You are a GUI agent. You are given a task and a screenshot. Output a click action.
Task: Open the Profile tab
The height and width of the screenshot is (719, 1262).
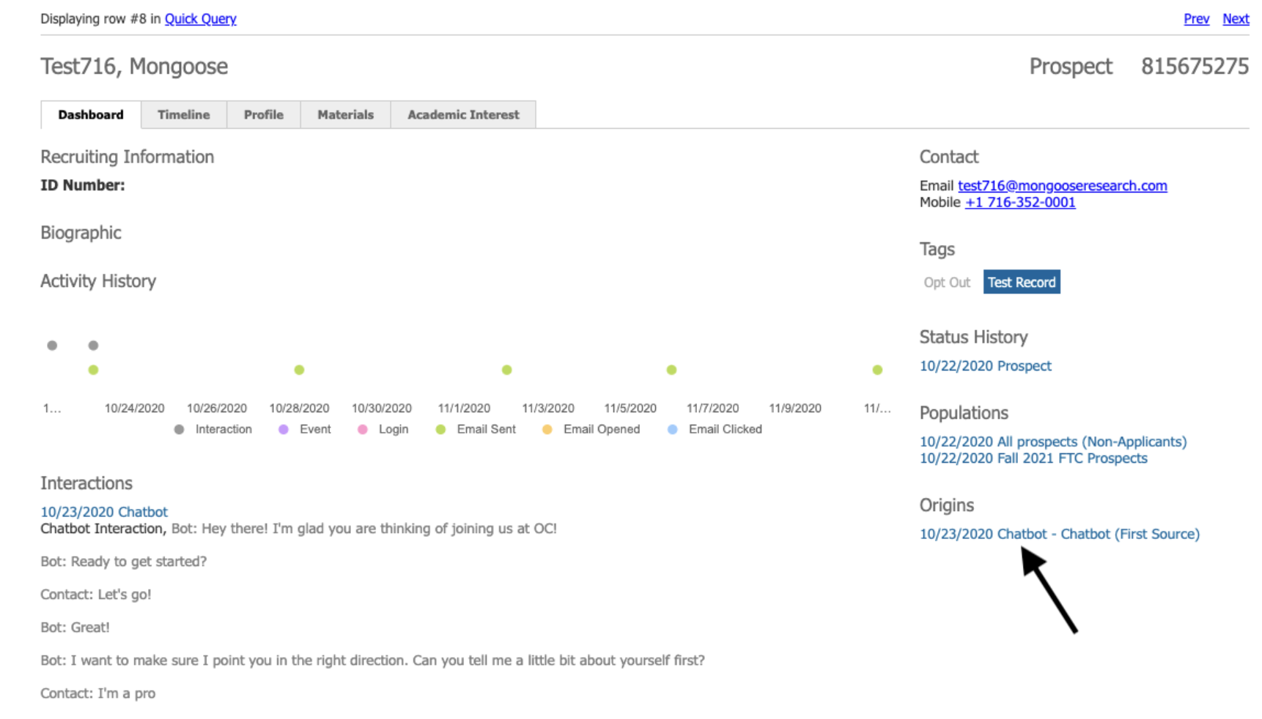[x=263, y=115]
